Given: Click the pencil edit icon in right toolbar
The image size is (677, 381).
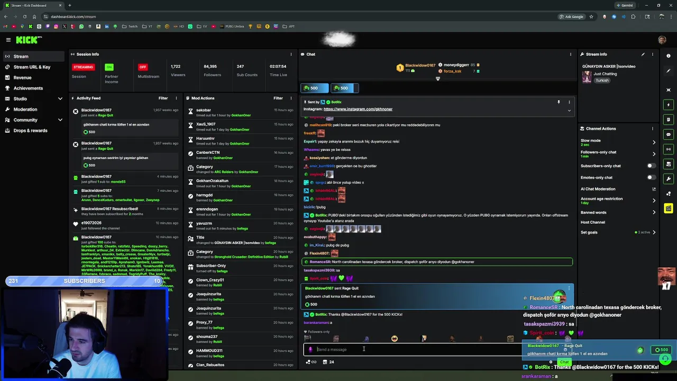Looking at the screenshot, I should (x=669, y=71).
